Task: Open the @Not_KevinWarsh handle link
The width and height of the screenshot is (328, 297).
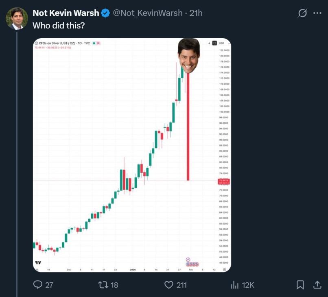Action: point(147,13)
